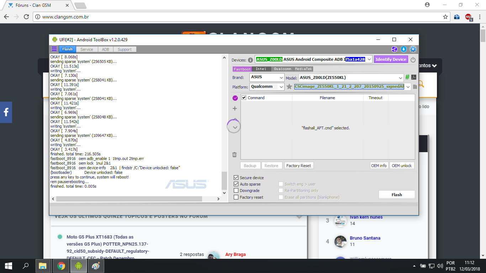The height and width of the screenshot is (273, 486).
Task: Open the Chrome taskbar icon
Action: click(61, 266)
